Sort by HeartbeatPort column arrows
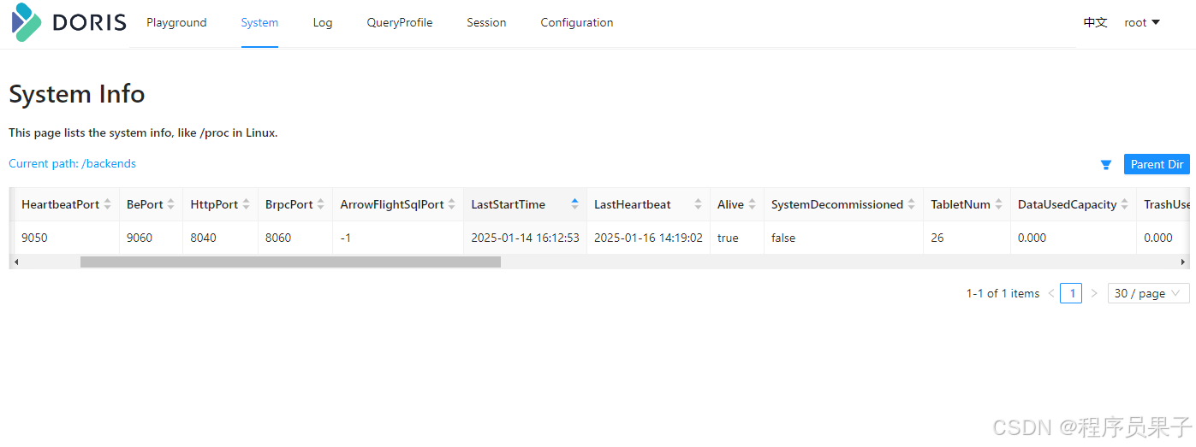 107,204
